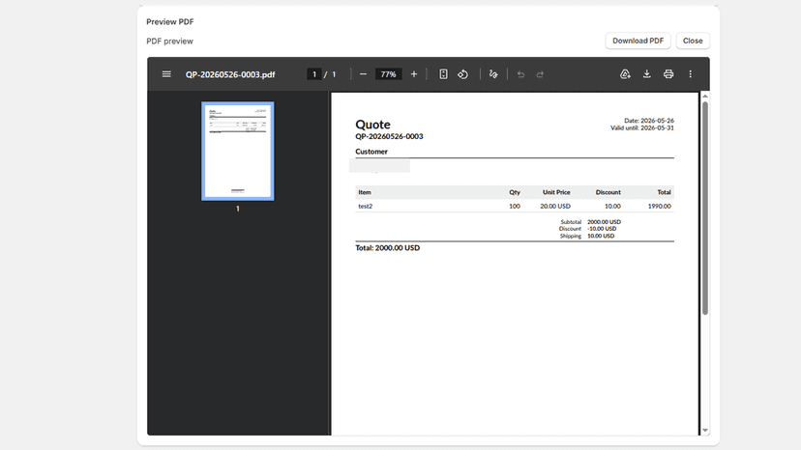Click the Total column header

(664, 192)
